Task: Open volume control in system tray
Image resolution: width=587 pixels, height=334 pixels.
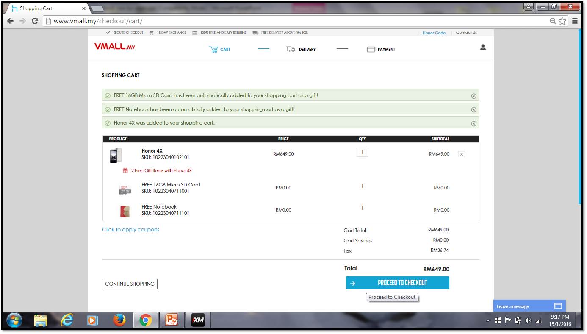Action: (x=529, y=321)
